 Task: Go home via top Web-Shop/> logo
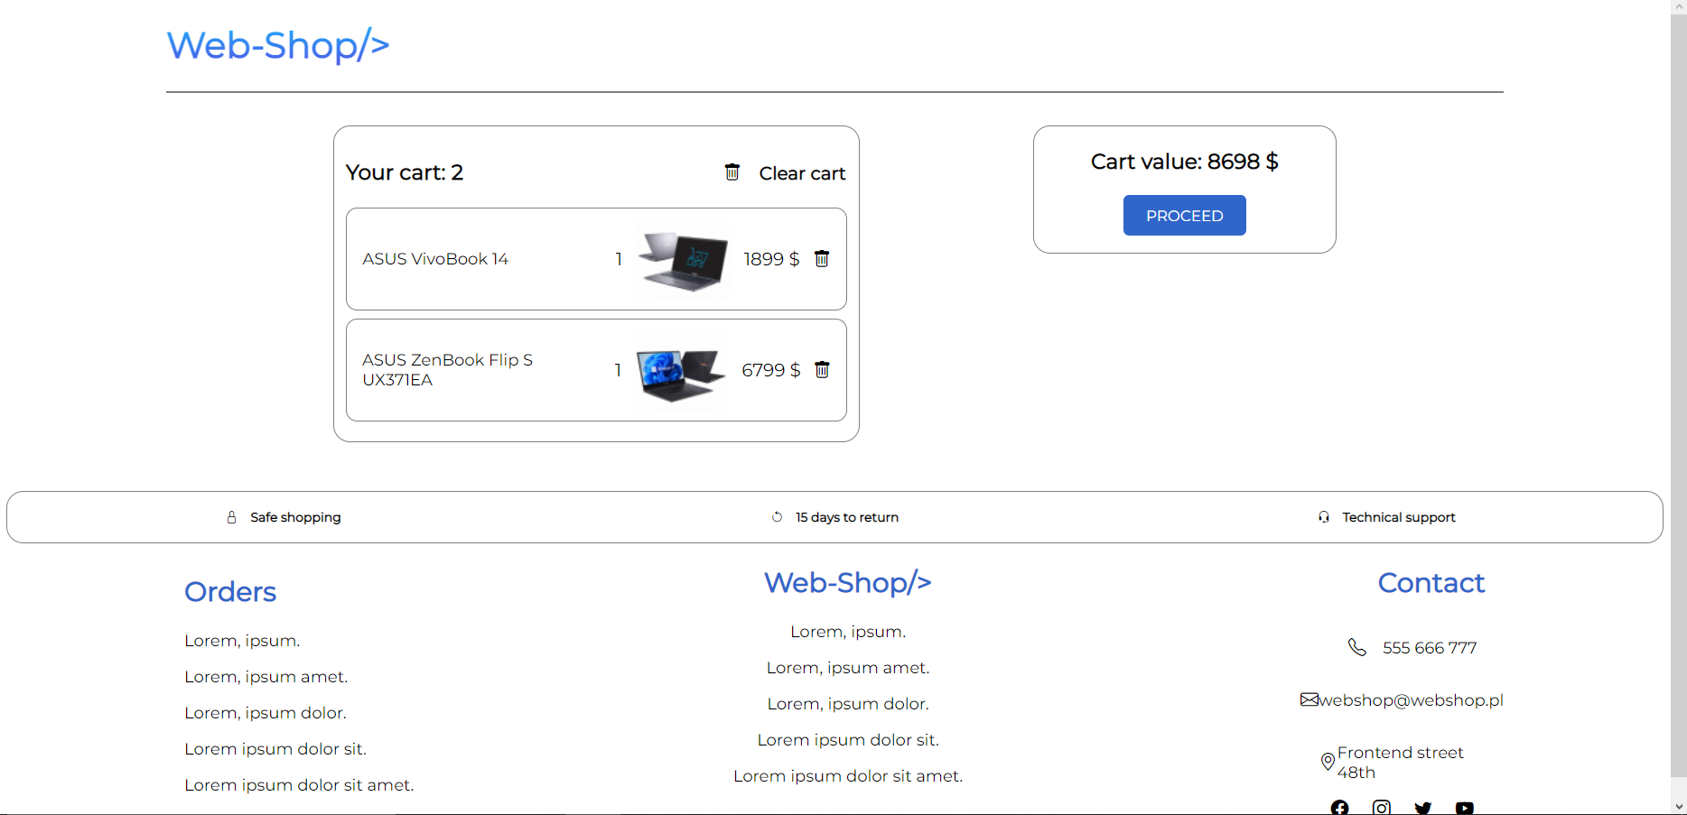(x=278, y=45)
